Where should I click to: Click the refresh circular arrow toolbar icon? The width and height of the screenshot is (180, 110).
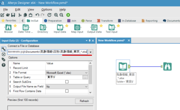pyautogui.click(x=49, y=15)
